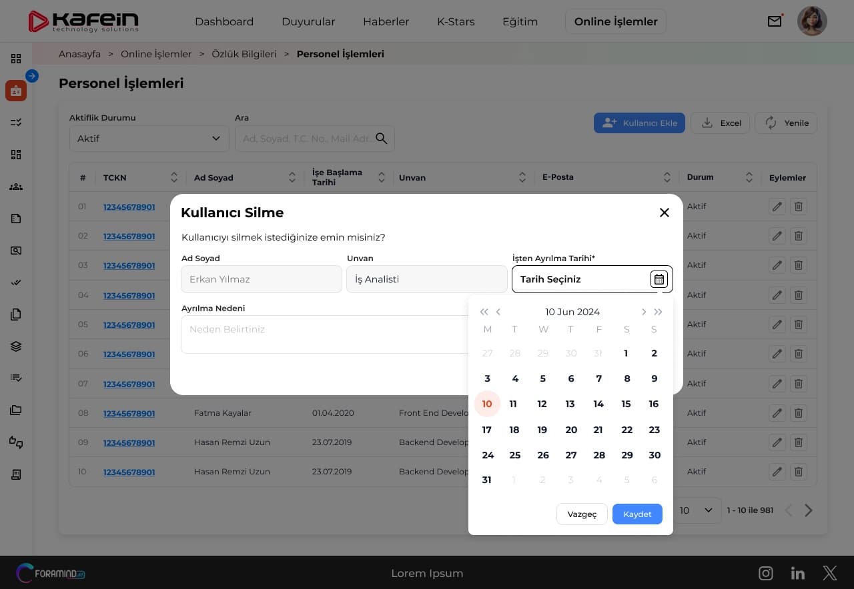Open the Online İşlemler menu
Viewport: 854px width, 589px height.
coord(616,21)
